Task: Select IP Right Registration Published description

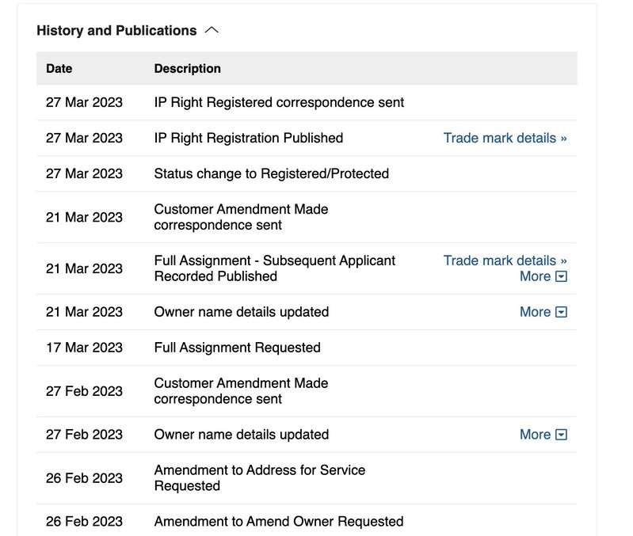Action: [249, 138]
